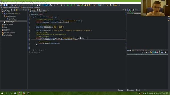Select Example.java in Package Explorer
Screen dimensions: 170x95
pos(12,18)
